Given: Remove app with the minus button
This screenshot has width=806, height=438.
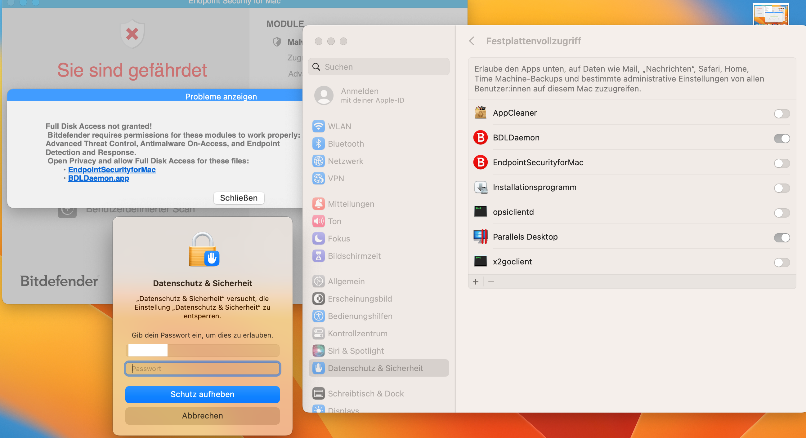Looking at the screenshot, I should [491, 282].
